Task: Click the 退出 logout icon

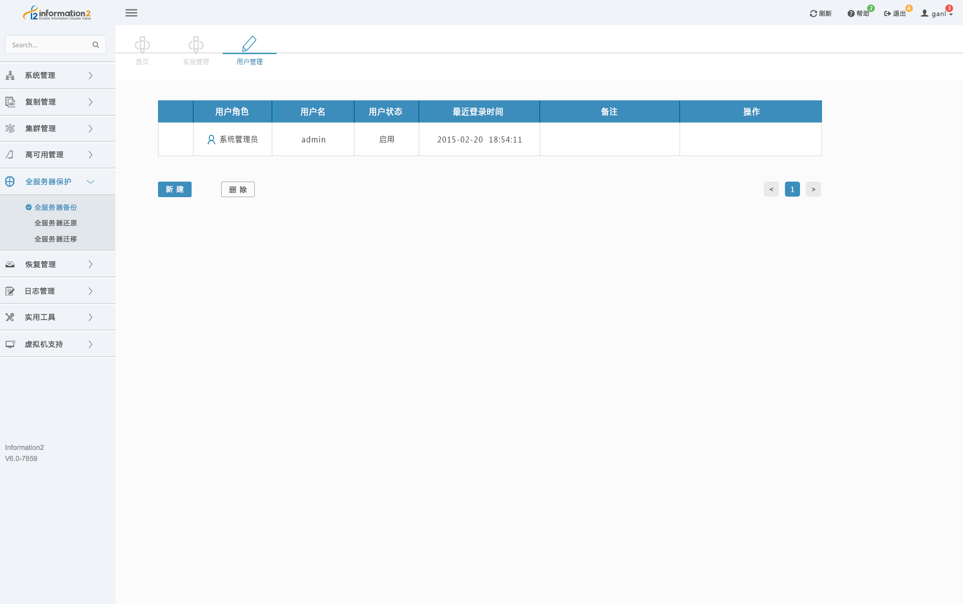Action: click(x=887, y=14)
